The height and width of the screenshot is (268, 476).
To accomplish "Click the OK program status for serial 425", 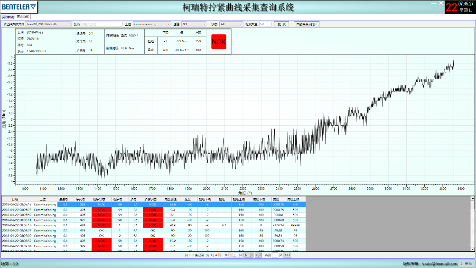I will (x=102, y=231).
